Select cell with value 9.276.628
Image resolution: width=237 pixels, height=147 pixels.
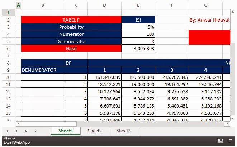[x=172, y=91]
